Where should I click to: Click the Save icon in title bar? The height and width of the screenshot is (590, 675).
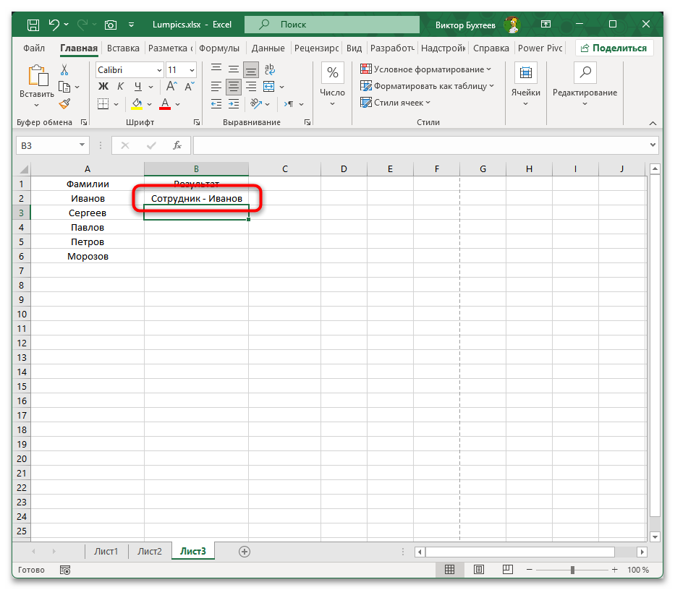click(x=33, y=25)
